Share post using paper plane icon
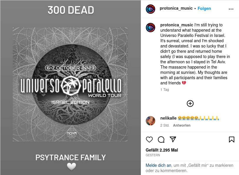Viewport: 239px width, 175px height. click(173, 139)
